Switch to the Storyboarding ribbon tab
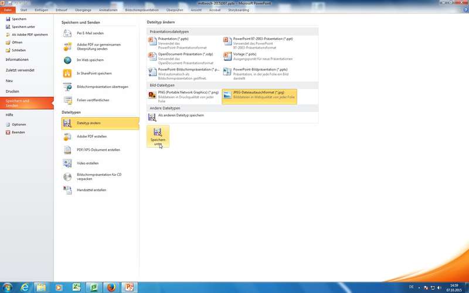This screenshot has height=293, width=469. point(239,10)
